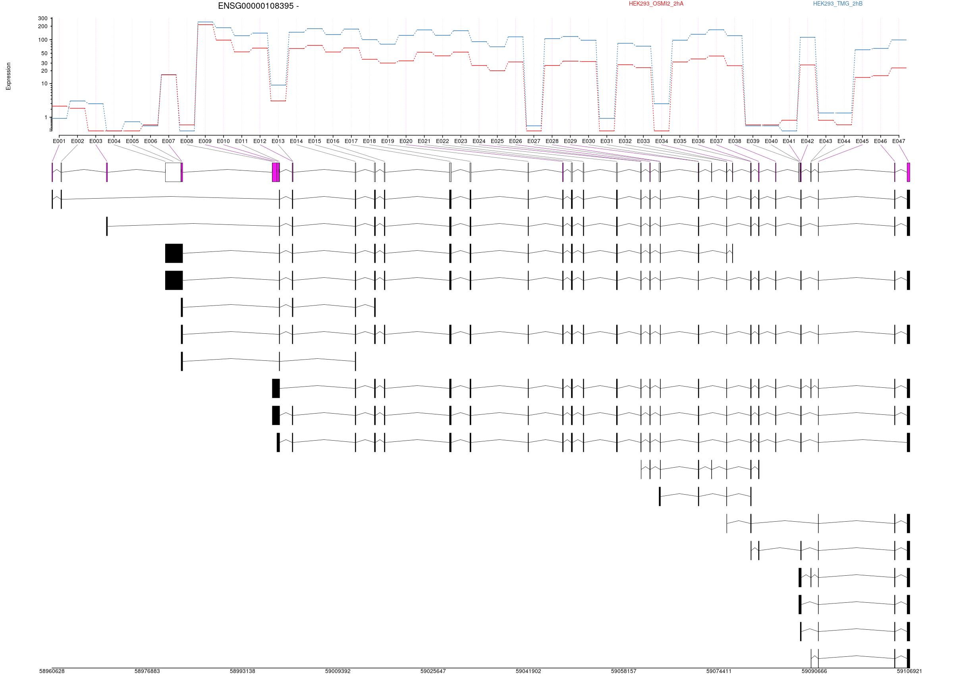Click exon label E046
This screenshot has width=953, height=679.
coord(880,141)
